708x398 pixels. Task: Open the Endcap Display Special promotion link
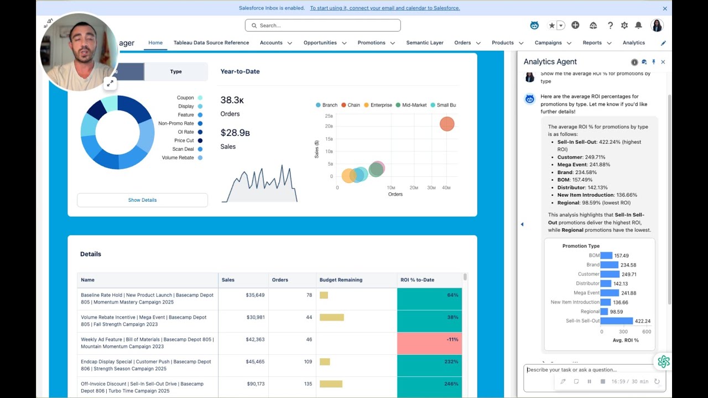click(145, 365)
